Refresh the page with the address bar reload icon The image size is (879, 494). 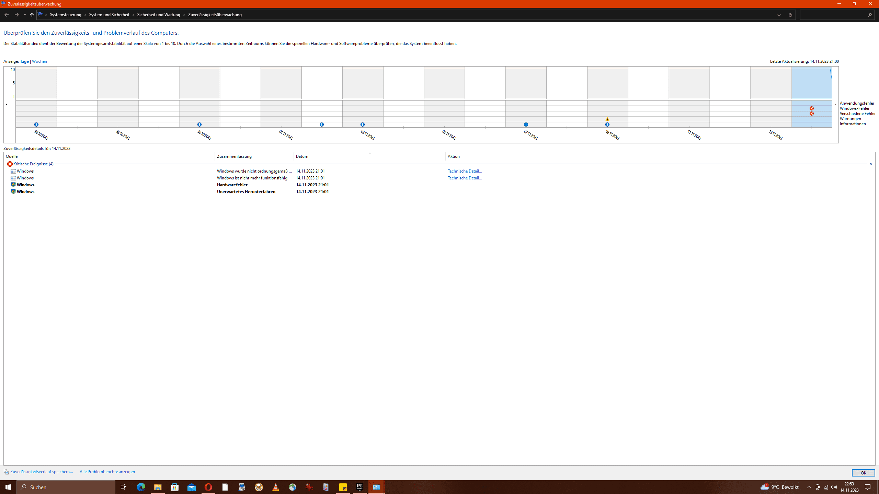pyautogui.click(x=790, y=15)
